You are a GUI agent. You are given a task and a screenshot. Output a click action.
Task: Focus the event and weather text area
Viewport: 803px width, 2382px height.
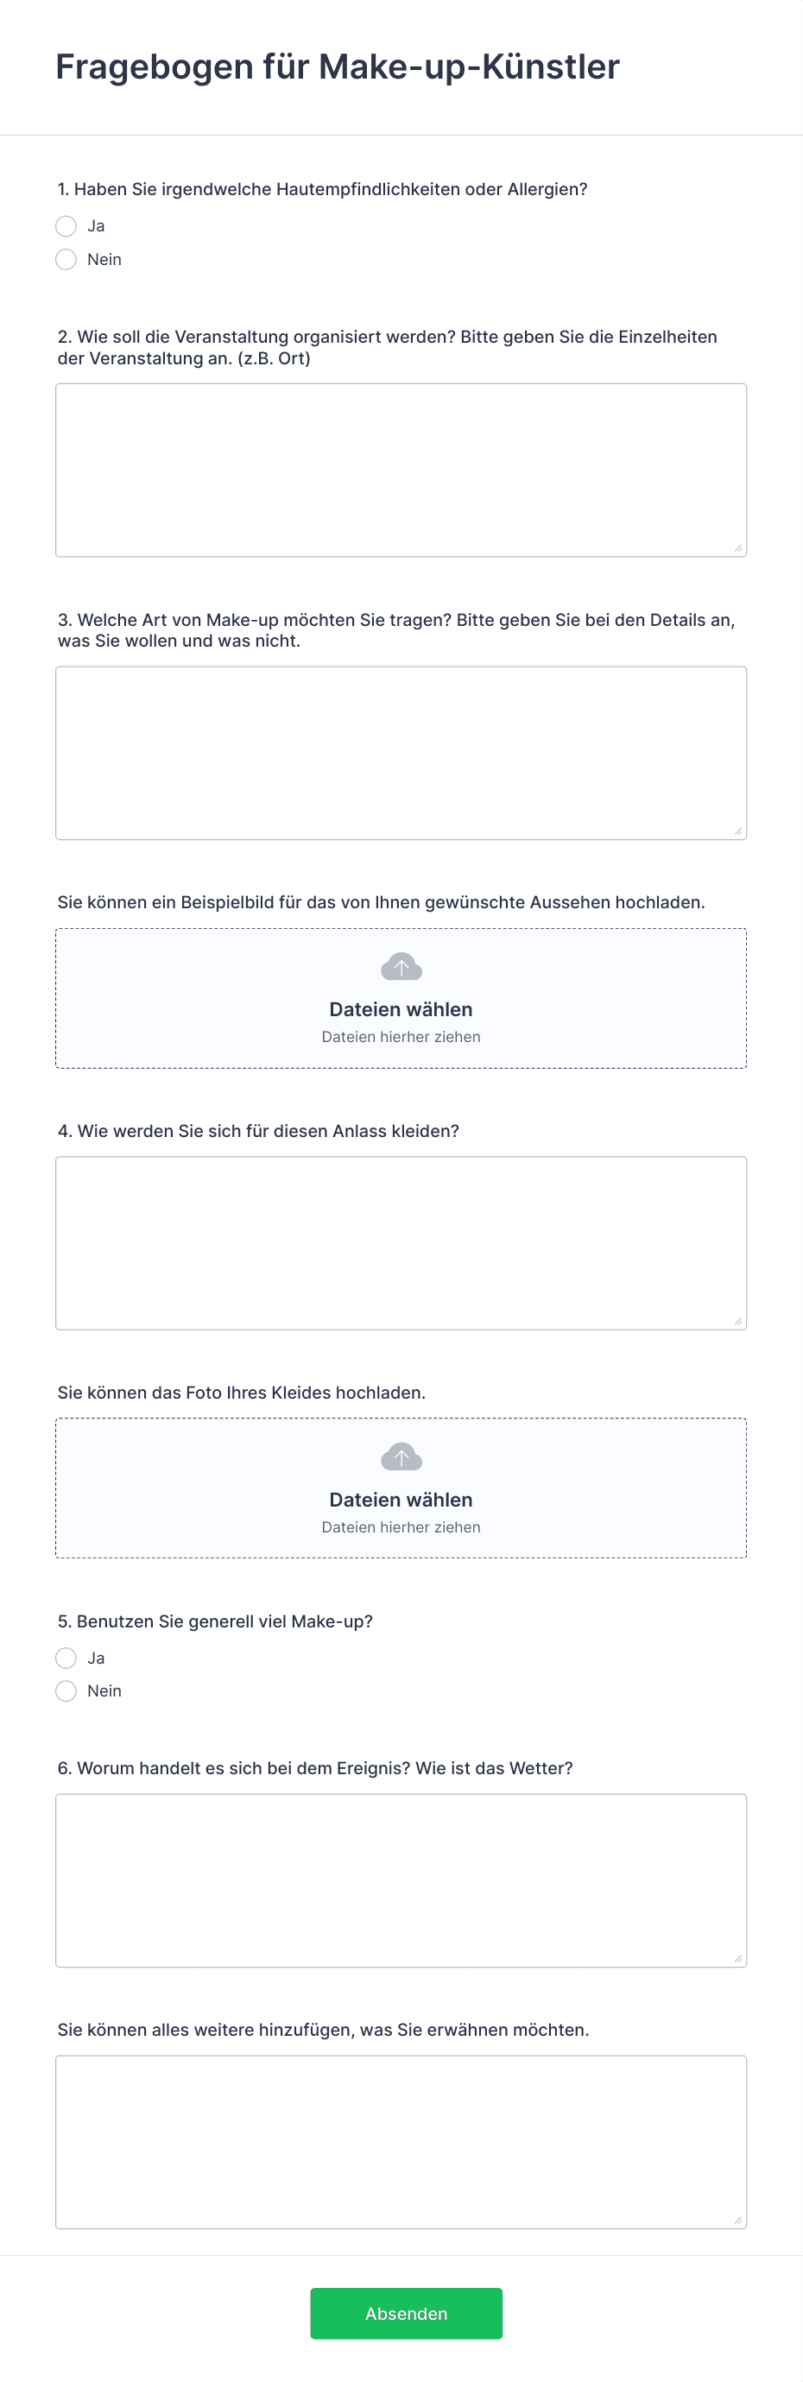pos(401,1880)
